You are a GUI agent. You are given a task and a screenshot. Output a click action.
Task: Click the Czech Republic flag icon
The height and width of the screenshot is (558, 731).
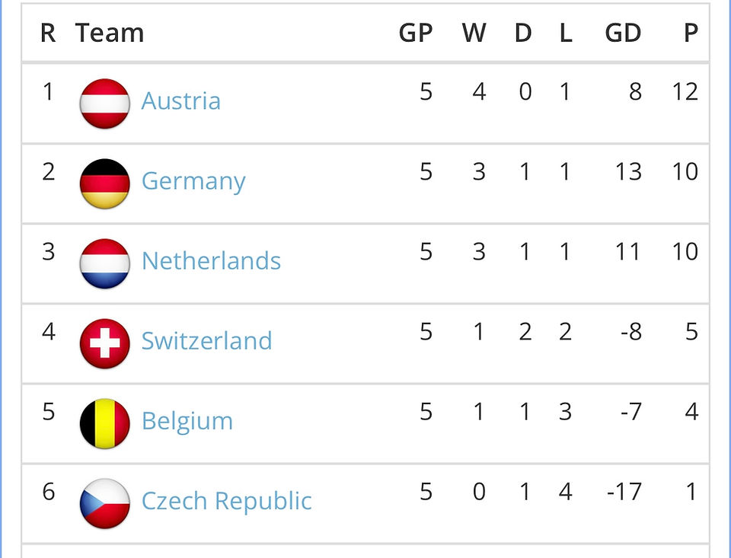pos(104,503)
